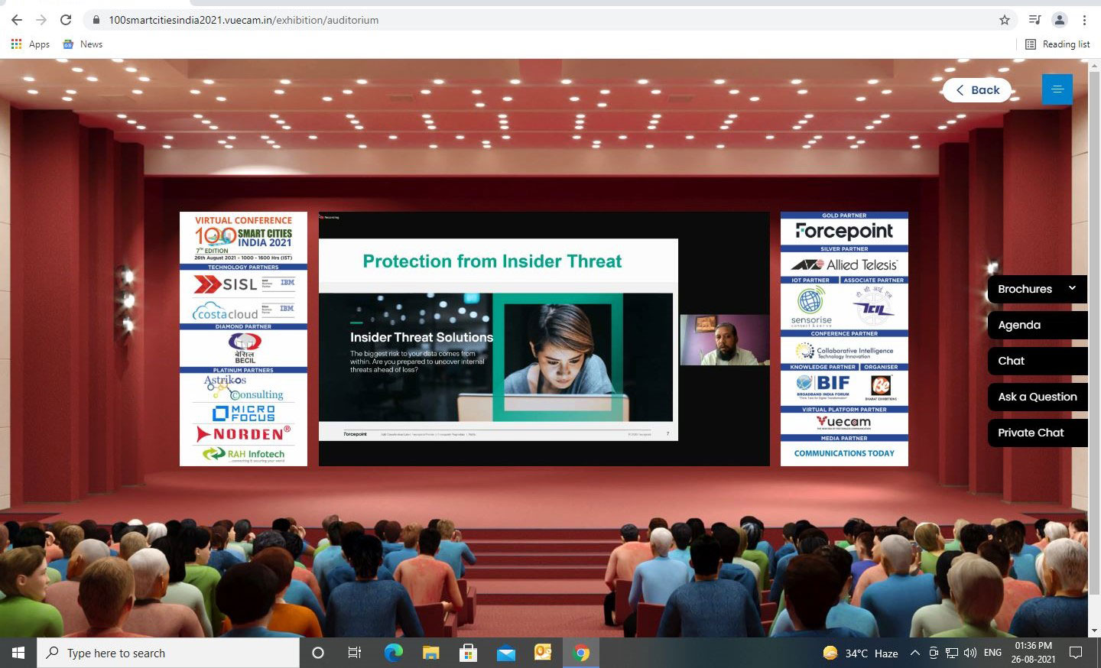
Task: Click the TCIL associate partner logo
Action: [873, 305]
